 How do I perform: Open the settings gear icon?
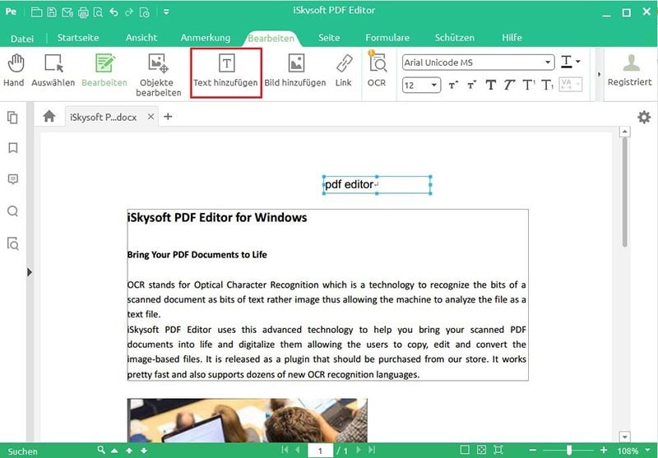(x=644, y=117)
